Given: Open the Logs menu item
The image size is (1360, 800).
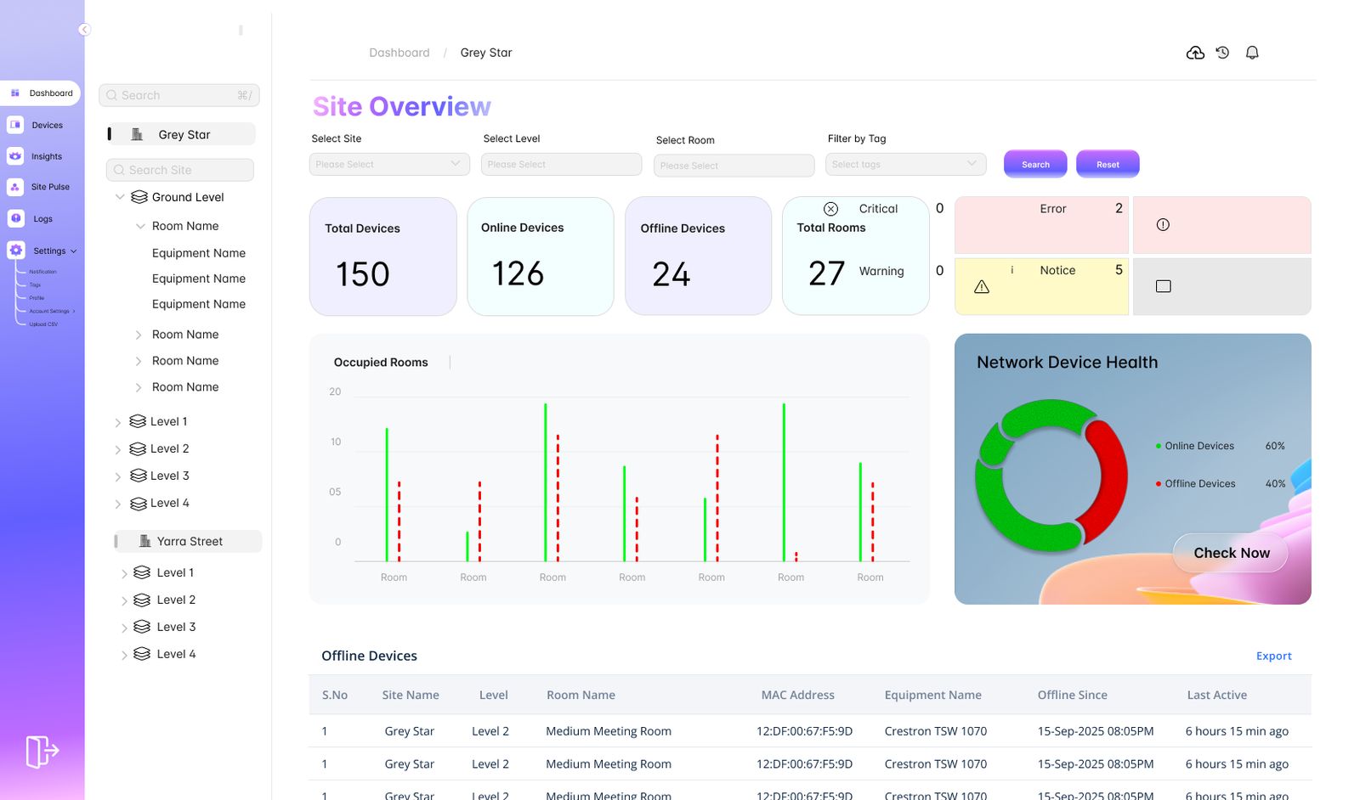Looking at the screenshot, I should (42, 219).
